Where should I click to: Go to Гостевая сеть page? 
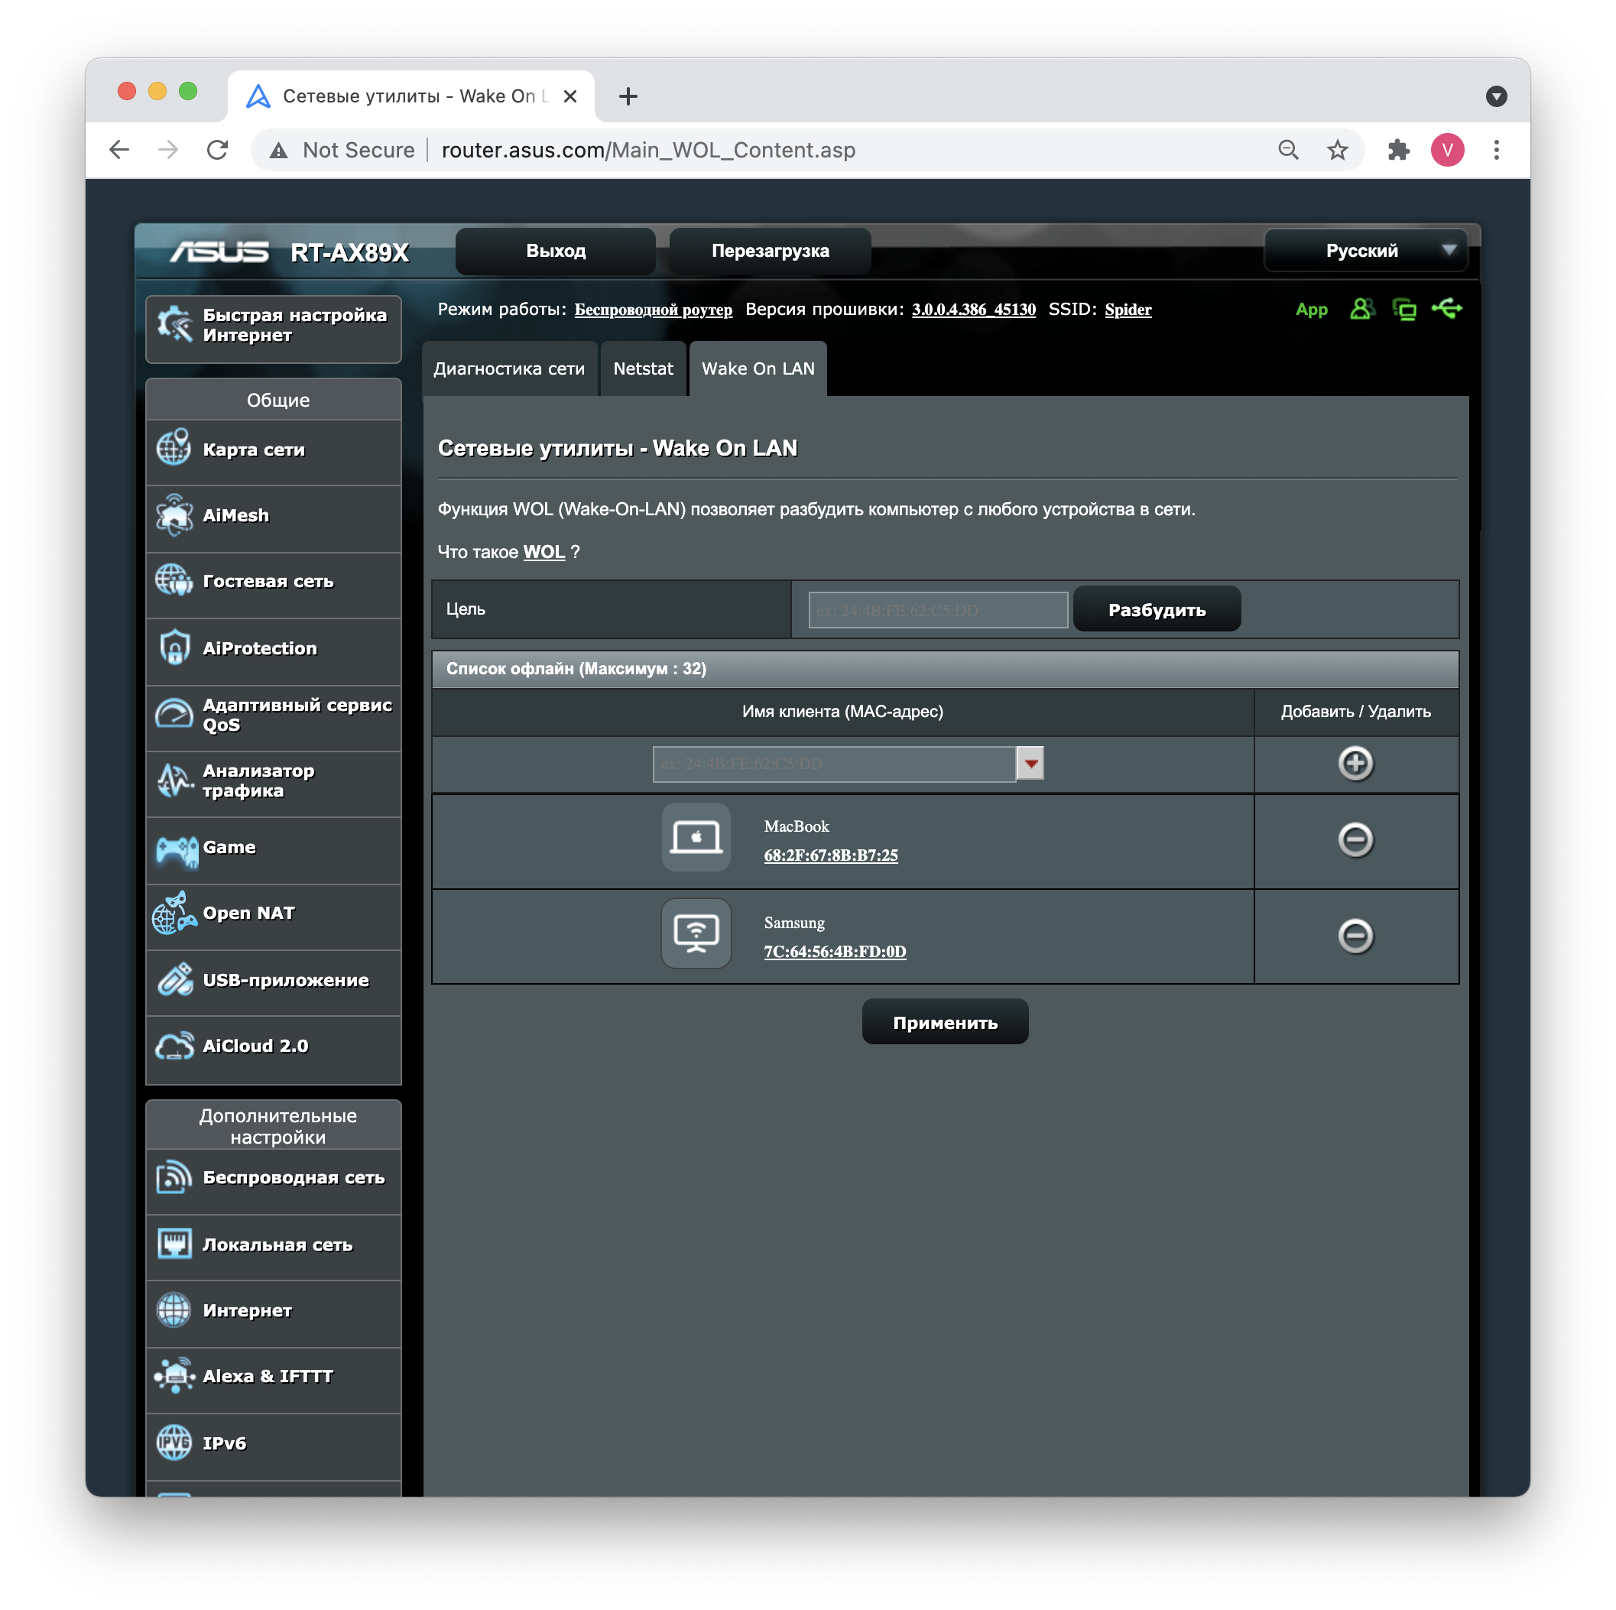coord(274,582)
